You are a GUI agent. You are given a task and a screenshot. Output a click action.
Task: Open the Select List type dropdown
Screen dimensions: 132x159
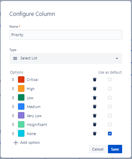click(66, 58)
